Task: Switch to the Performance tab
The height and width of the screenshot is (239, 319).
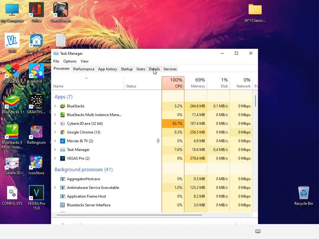Action: point(84,69)
